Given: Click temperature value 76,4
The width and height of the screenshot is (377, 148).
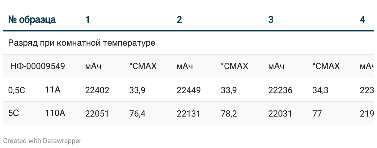Looking at the screenshot, I should [x=137, y=114].
